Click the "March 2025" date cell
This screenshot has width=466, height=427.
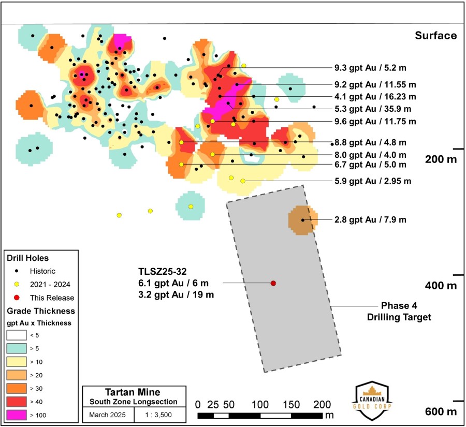107,415
